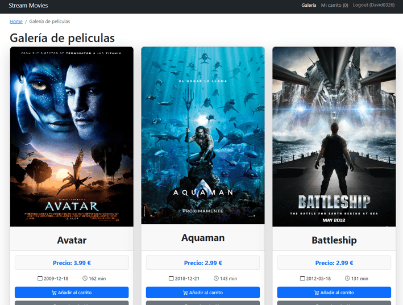Click the cart icon in Avatar's add button
Screen dimensions: 403x305
(54, 293)
